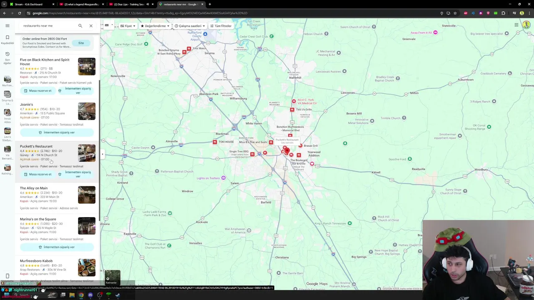Open Five on Black Kitchen and Spirit House
Image resolution: width=534 pixels, height=300 pixels.
point(45,62)
